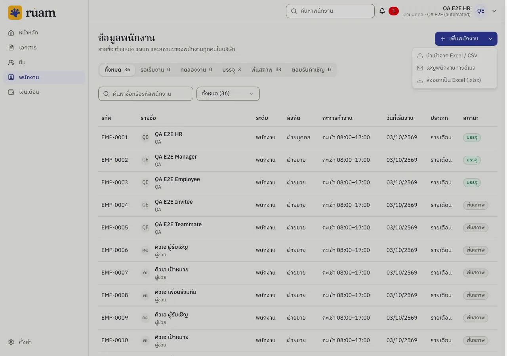Image resolution: width=507 pixels, height=356 pixels.
Task: Click the avatar for QA E2E Teammate
Action: tap(145, 227)
